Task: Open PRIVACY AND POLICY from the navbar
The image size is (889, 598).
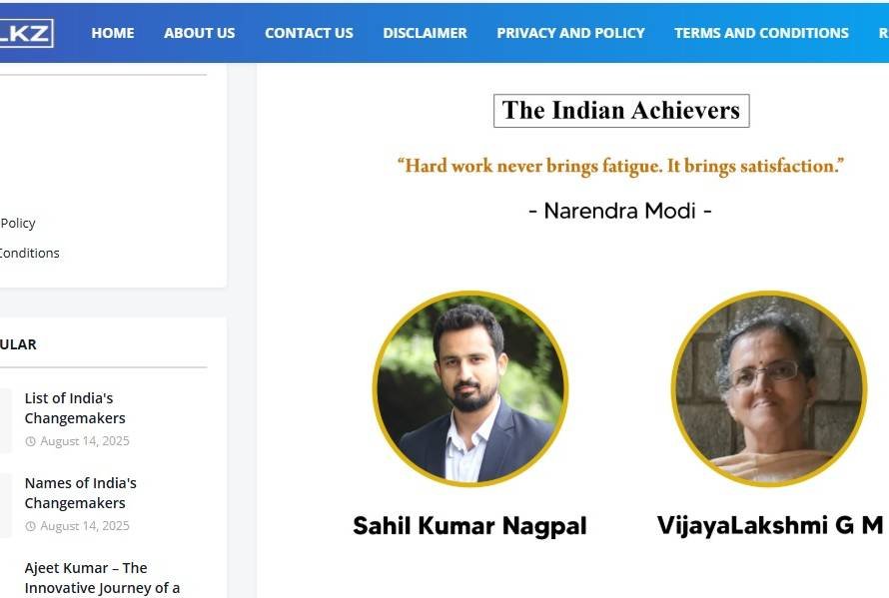Action: coord(570,33)
